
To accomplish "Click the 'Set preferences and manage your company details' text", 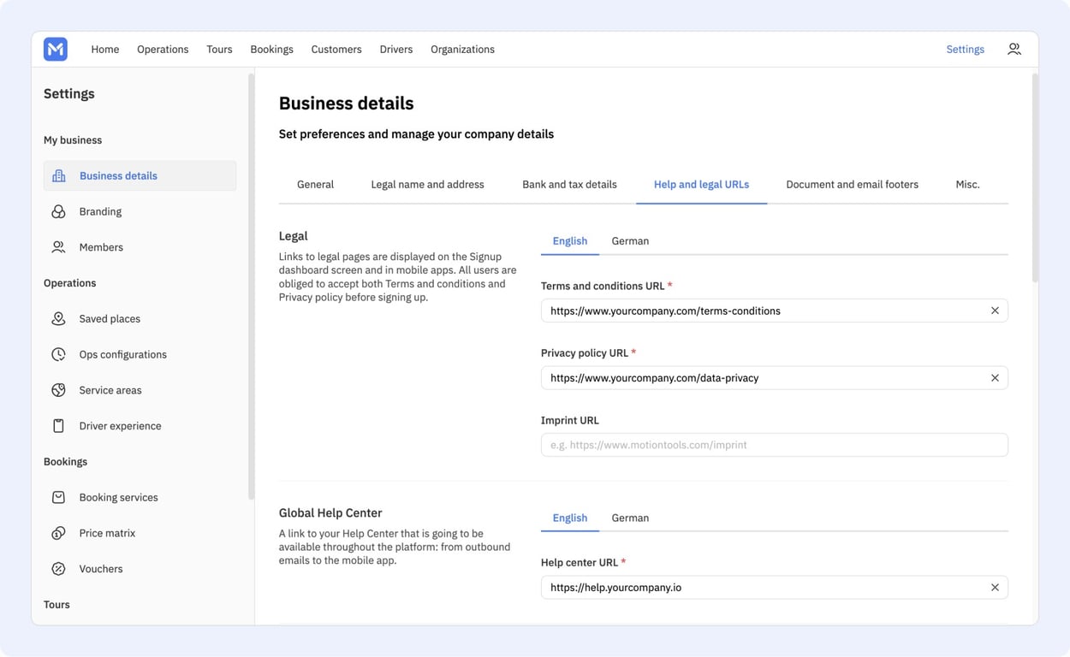I will point(416,134).
